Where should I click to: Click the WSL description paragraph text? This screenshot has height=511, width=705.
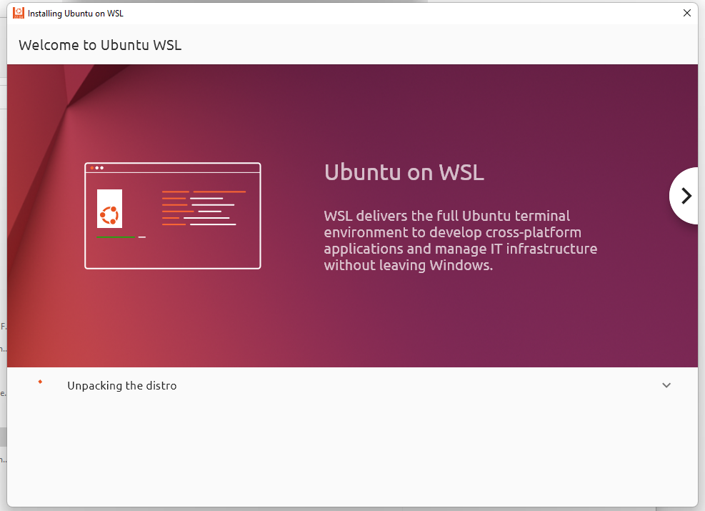[x=460, y=240]
